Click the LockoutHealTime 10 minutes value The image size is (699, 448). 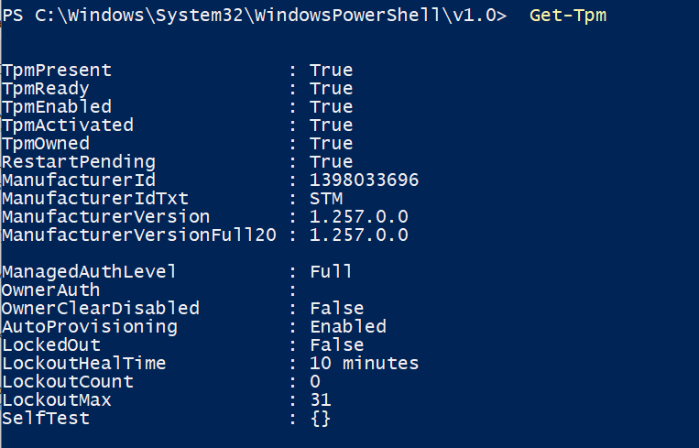(x=365, y=363)
